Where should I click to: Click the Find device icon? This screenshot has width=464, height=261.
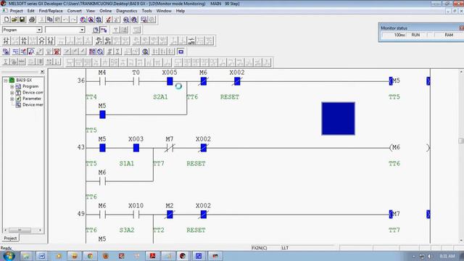pos(83,20)
